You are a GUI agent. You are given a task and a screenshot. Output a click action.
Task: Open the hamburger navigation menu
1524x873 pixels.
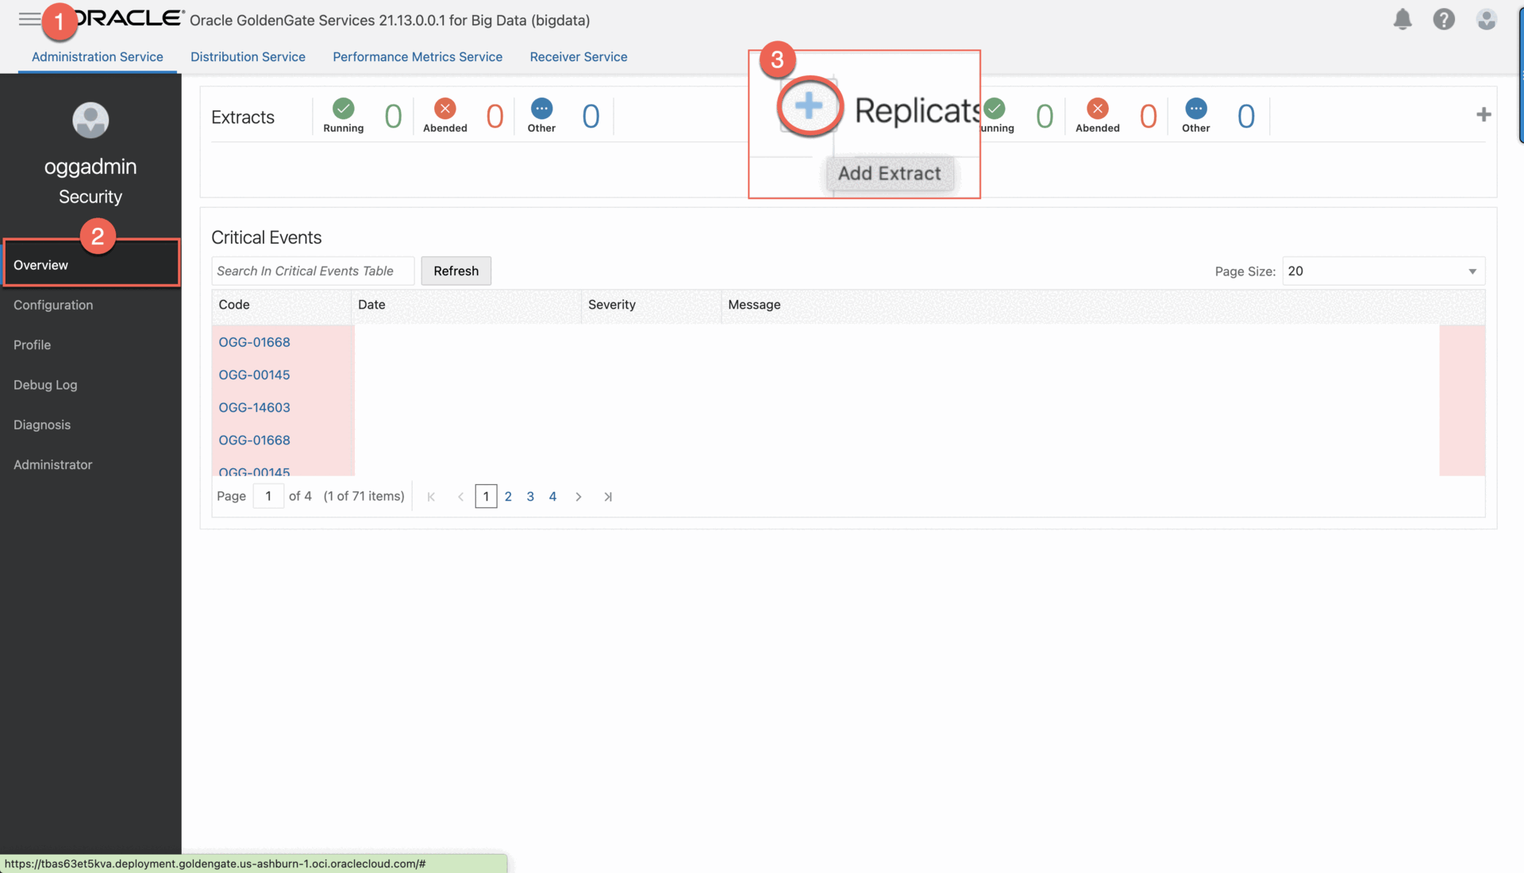(x=29, y=19)
